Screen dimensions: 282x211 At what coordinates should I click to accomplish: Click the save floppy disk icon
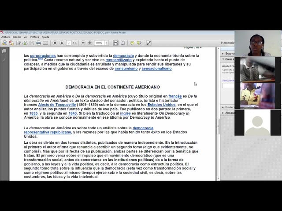(32, 43)
